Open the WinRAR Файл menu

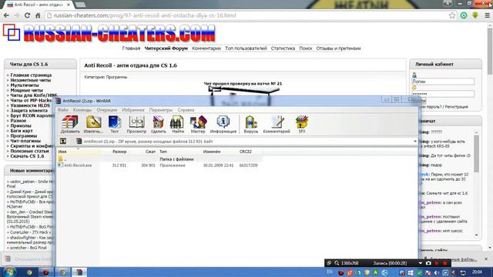coord(63,110)
